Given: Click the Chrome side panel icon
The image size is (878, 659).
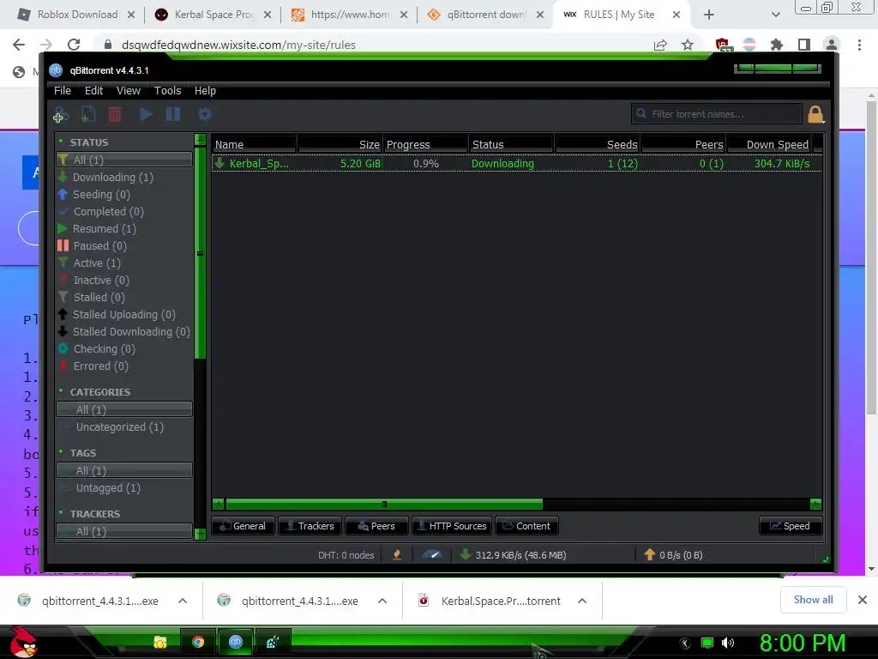Looking at the screenshot, I should coord(804,45).
